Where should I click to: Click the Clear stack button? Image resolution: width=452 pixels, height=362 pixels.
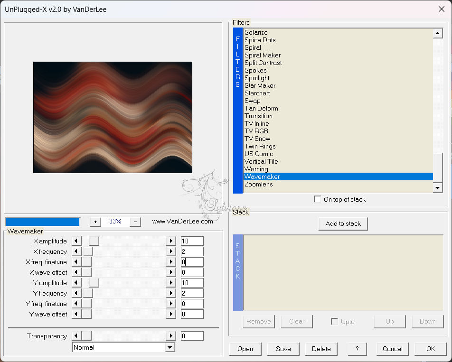click(297, 321)
